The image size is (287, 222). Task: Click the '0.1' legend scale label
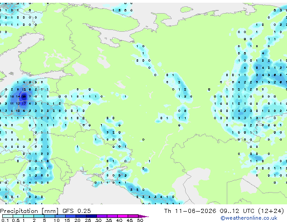5,220
